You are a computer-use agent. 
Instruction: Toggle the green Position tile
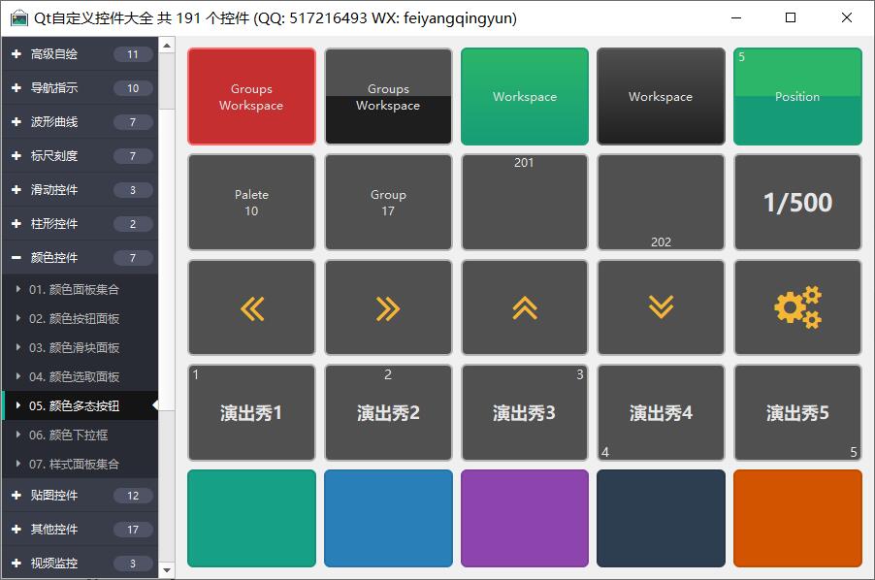tap(797, 97)
